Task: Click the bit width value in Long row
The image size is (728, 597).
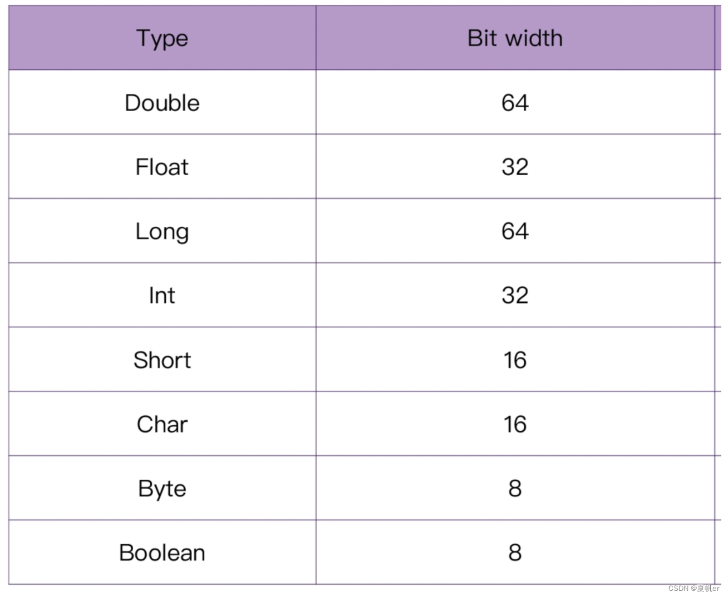Action: (515, 231)
